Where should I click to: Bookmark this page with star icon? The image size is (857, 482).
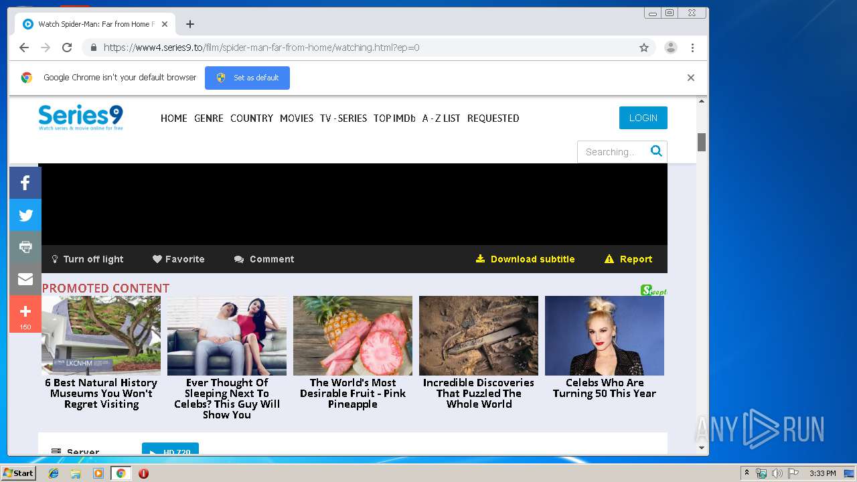(644, 48)
